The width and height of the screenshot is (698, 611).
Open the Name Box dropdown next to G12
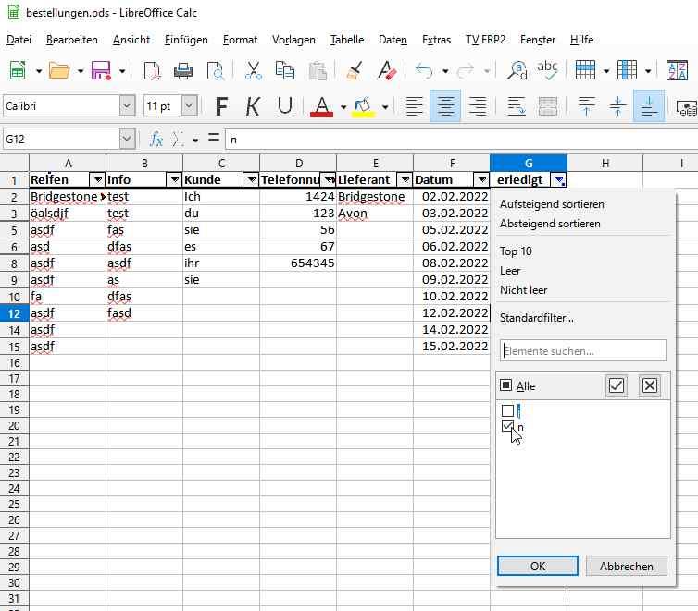127,140
